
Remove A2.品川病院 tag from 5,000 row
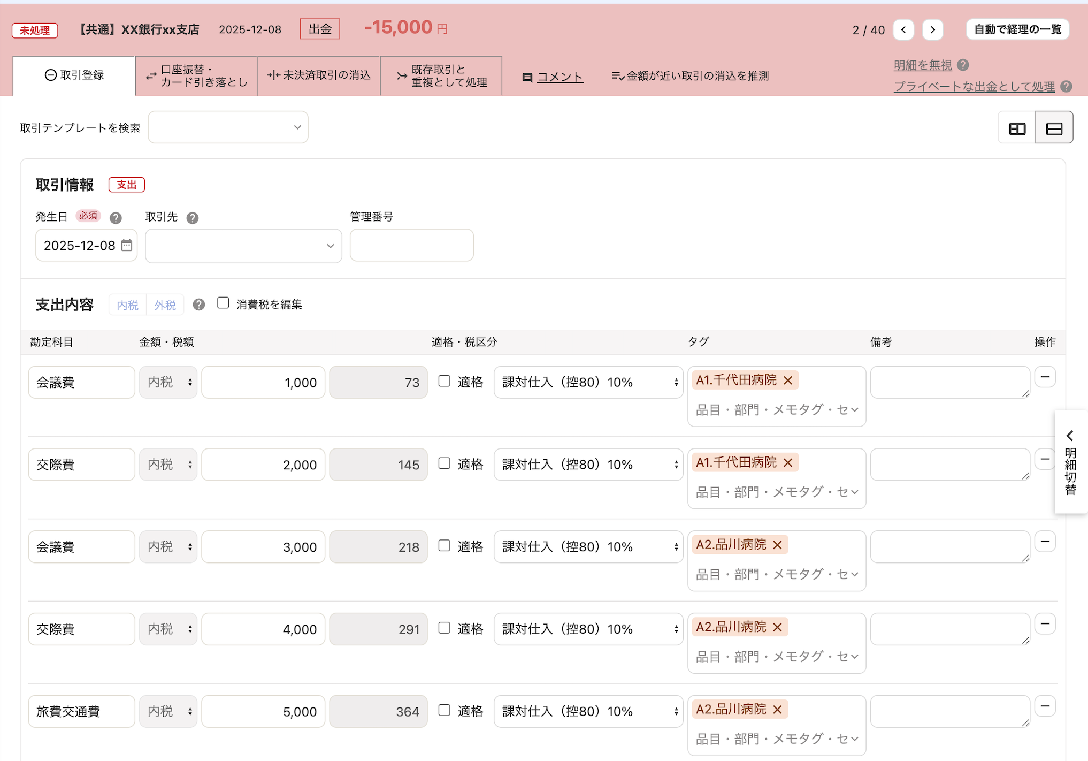pos(778,710)
